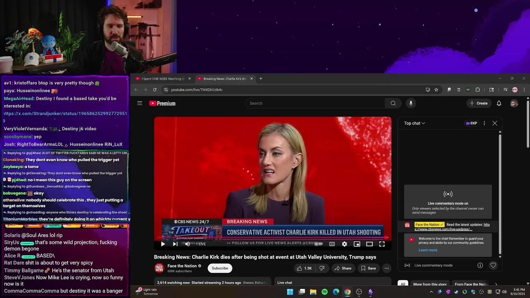The width and height of the screenshot is (530, 298).
Task: Open Chrome three-dot menu
Action: 524,90
